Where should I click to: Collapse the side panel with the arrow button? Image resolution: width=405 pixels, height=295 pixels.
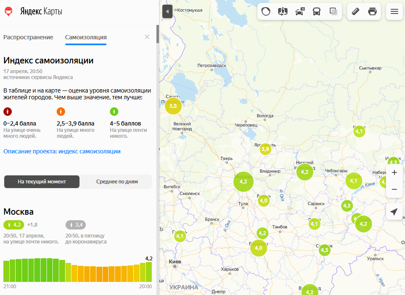[x=167, y=11]
